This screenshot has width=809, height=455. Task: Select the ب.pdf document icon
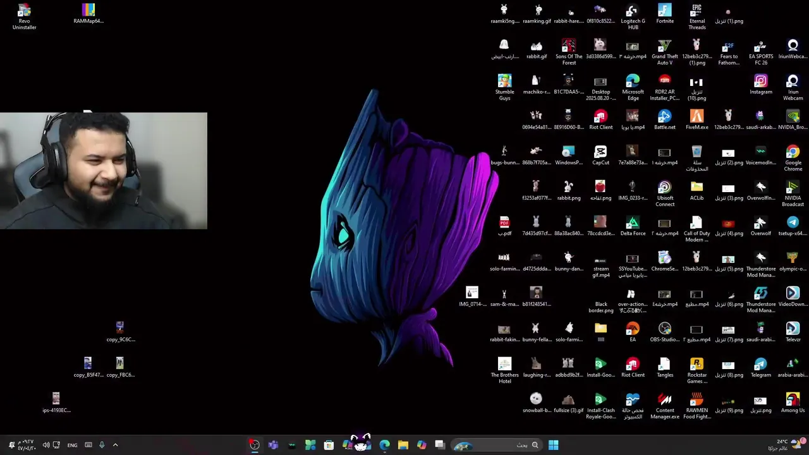(x=504, y=226)
